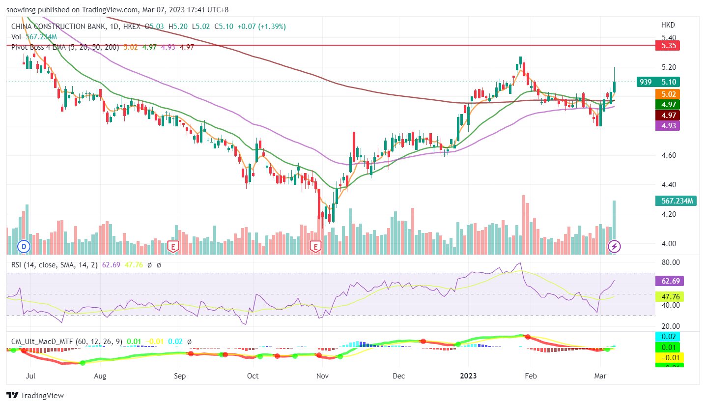The height and width of the screenshot is (406, 706).
Task: Click the purple lightning bolt icon
Action: [614, 246]
